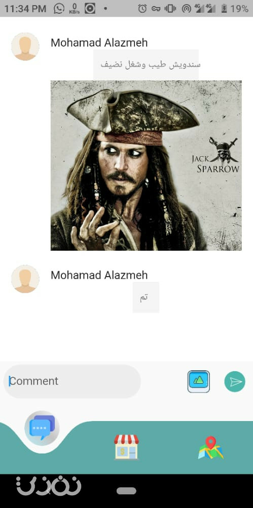
Task: Tap the WhatsApp notification status icon
Action: 59,9
